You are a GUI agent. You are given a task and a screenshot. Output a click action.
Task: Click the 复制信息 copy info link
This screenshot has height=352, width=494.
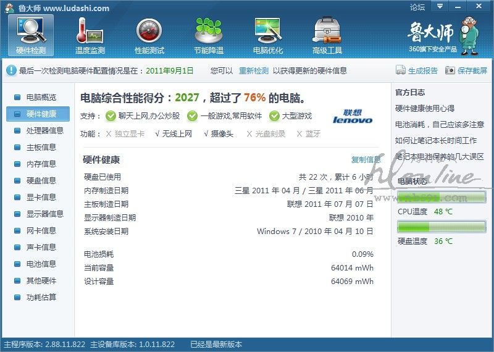point(366,160)
